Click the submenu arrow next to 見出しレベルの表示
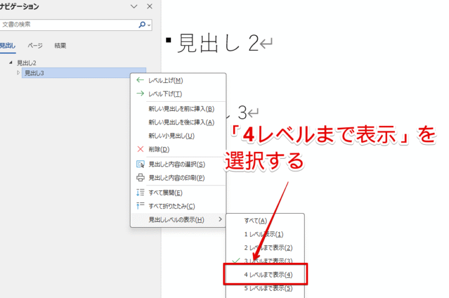449x298 pixels. click(x=220, y=219)
